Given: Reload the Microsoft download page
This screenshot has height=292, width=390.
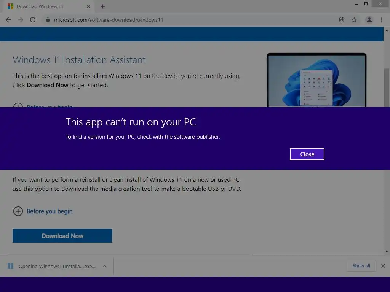Looking at the screenshot, I should (x=33, y=20).
